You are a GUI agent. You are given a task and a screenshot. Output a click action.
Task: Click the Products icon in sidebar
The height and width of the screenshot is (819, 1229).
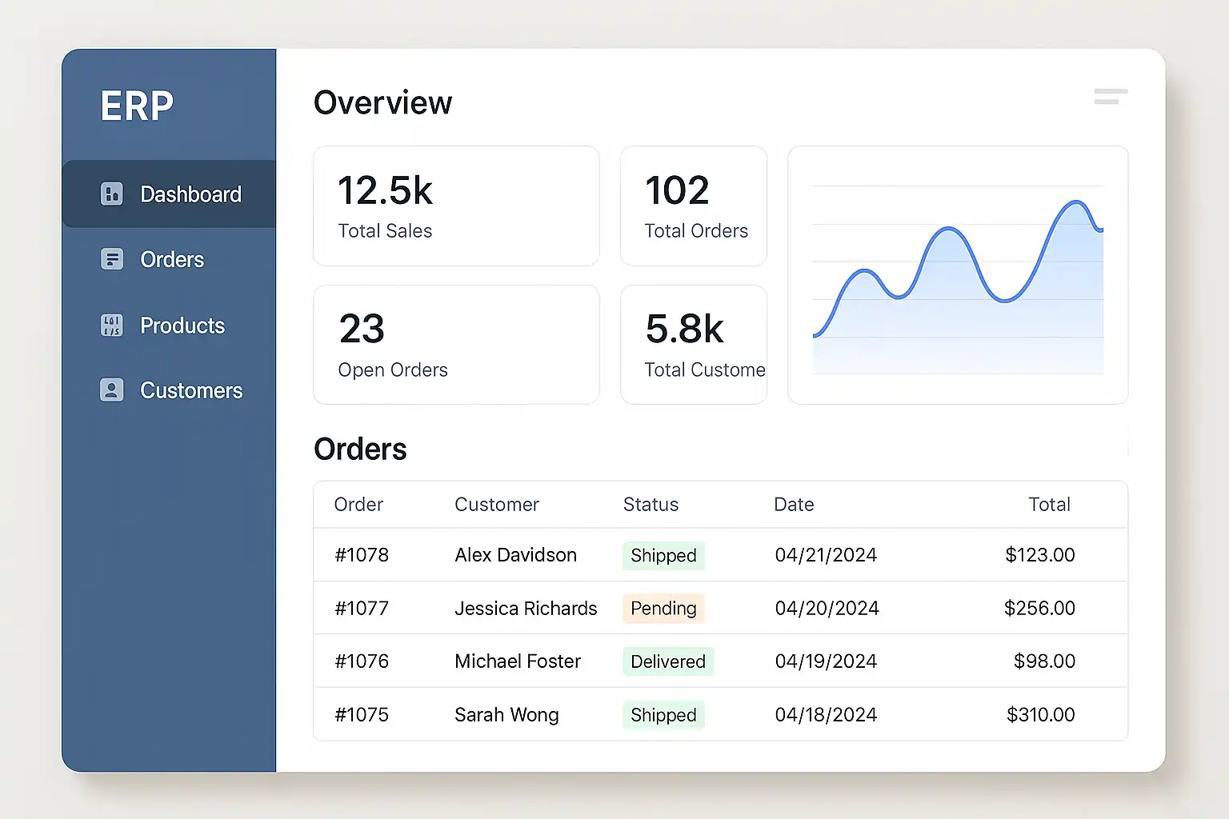click(x=112, y=326)
